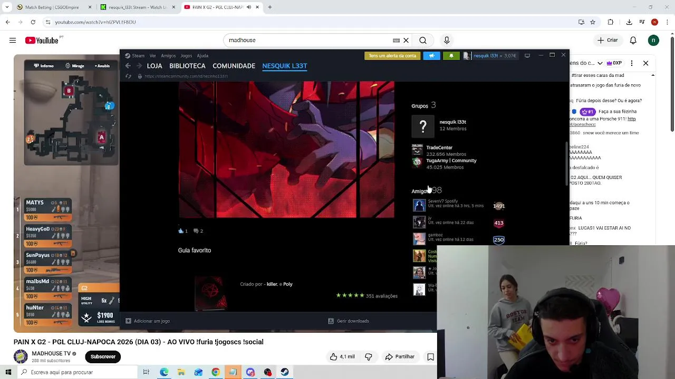Bookmark this page with star icon
The width and height of the screenshot is (675, 379).
point(593,22)
